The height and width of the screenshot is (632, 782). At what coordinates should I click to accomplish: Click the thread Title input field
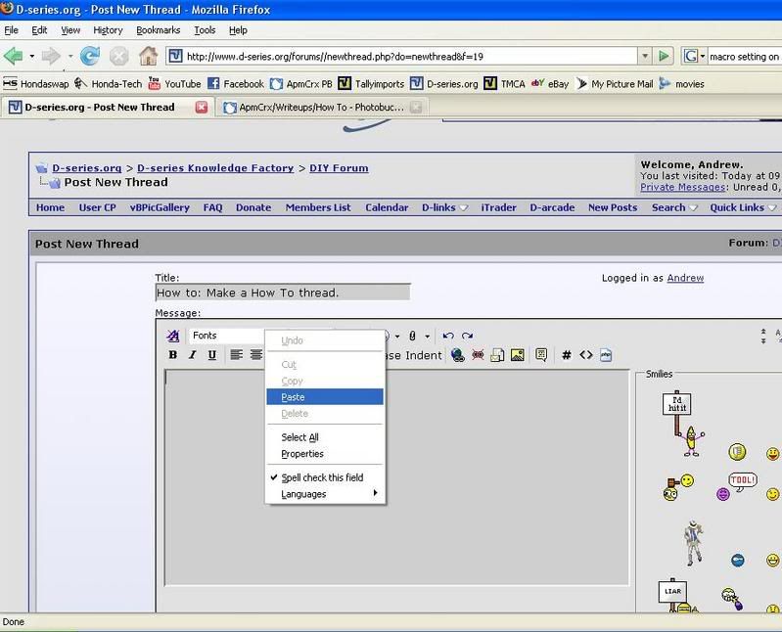282,293
